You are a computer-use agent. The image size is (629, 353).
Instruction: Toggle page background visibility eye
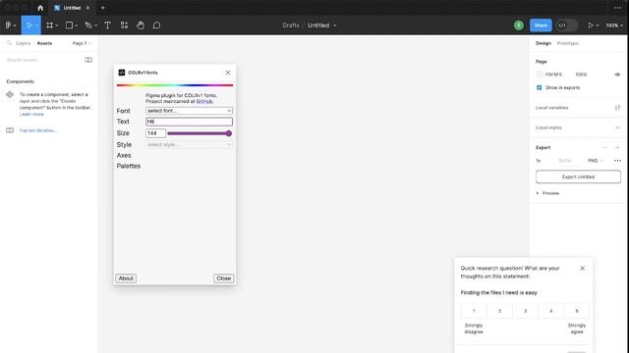click(x=617, y=75)
